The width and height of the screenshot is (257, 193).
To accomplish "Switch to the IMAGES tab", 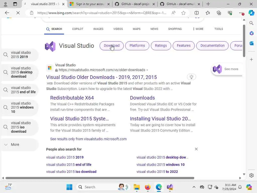I will pyautogui.click(x=98, y=29).
